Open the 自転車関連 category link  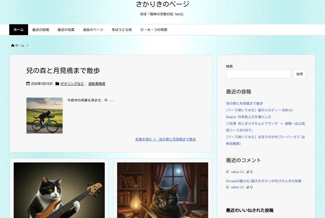97,84
